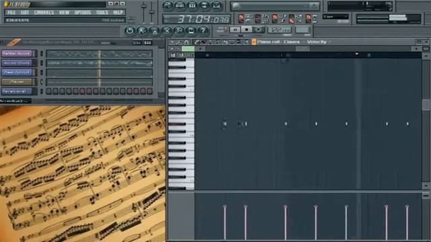The width and height of the screenshot is (431, 242).
Task: Show the browser round icon
Action: tap(205, 5)
